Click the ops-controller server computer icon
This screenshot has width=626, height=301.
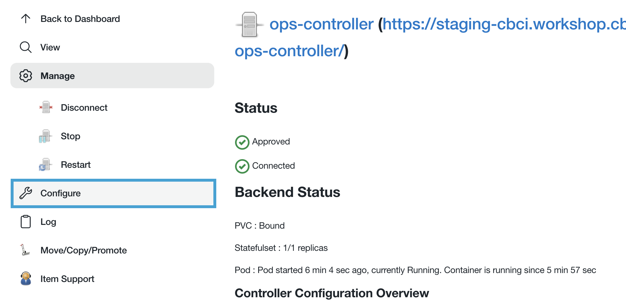(250, 25)
